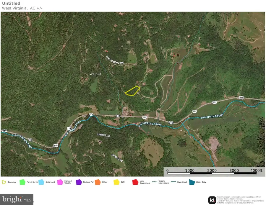Click the teal Water Body legend icon
266x205 pixels.
[x=192, y=182]
